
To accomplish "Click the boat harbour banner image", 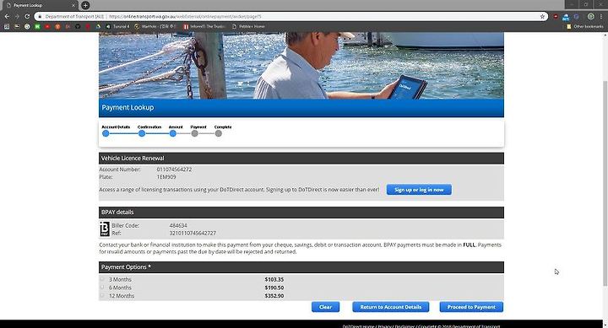I will pos(301,66).
